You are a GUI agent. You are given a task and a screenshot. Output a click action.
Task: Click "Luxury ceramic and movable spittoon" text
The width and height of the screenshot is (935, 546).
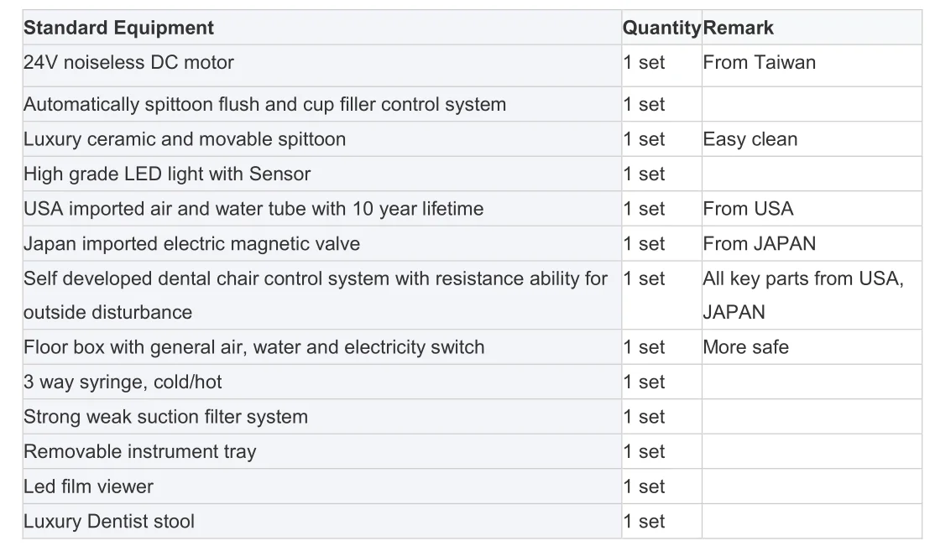[x=185, y=139]
